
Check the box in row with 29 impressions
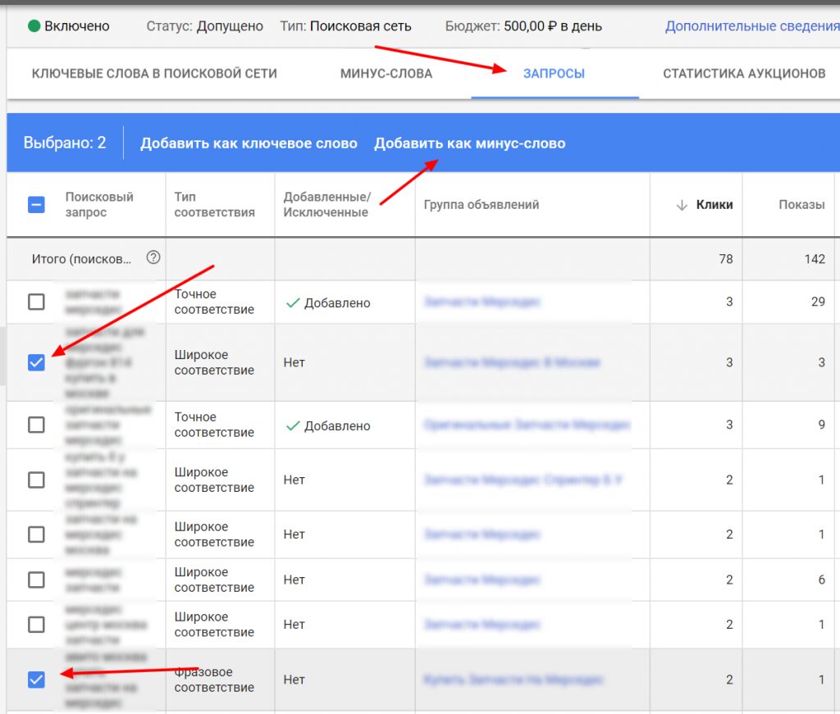[x=36, y=302]
